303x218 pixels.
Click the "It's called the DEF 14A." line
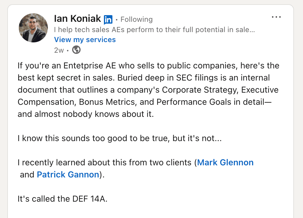[x=62, y=199]
